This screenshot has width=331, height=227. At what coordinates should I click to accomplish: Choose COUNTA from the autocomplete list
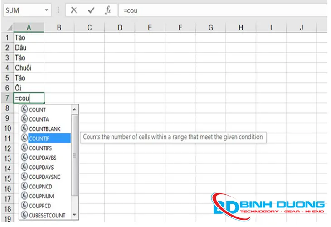tap(39, 119)
